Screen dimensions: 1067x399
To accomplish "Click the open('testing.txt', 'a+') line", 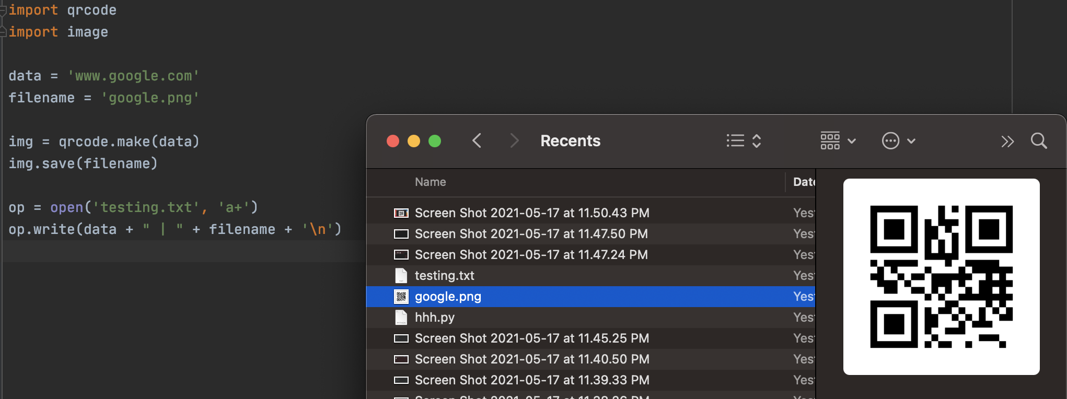I will pos(133,207).
